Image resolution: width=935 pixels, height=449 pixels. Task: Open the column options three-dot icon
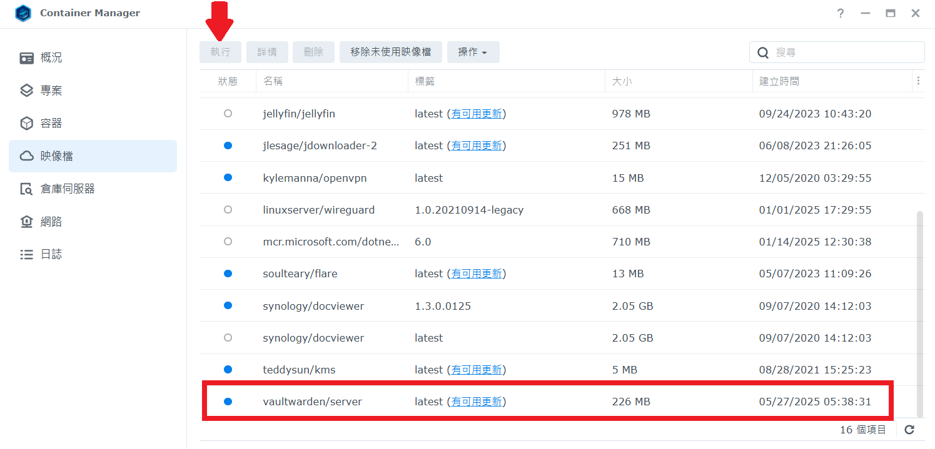click(x=918, y=81)
